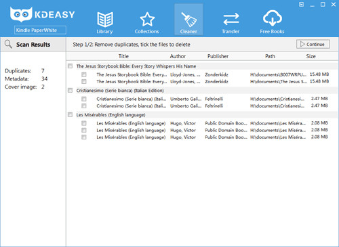Sort by Path column header
Viewport: 339px width, 247px height.
[270, 56]
